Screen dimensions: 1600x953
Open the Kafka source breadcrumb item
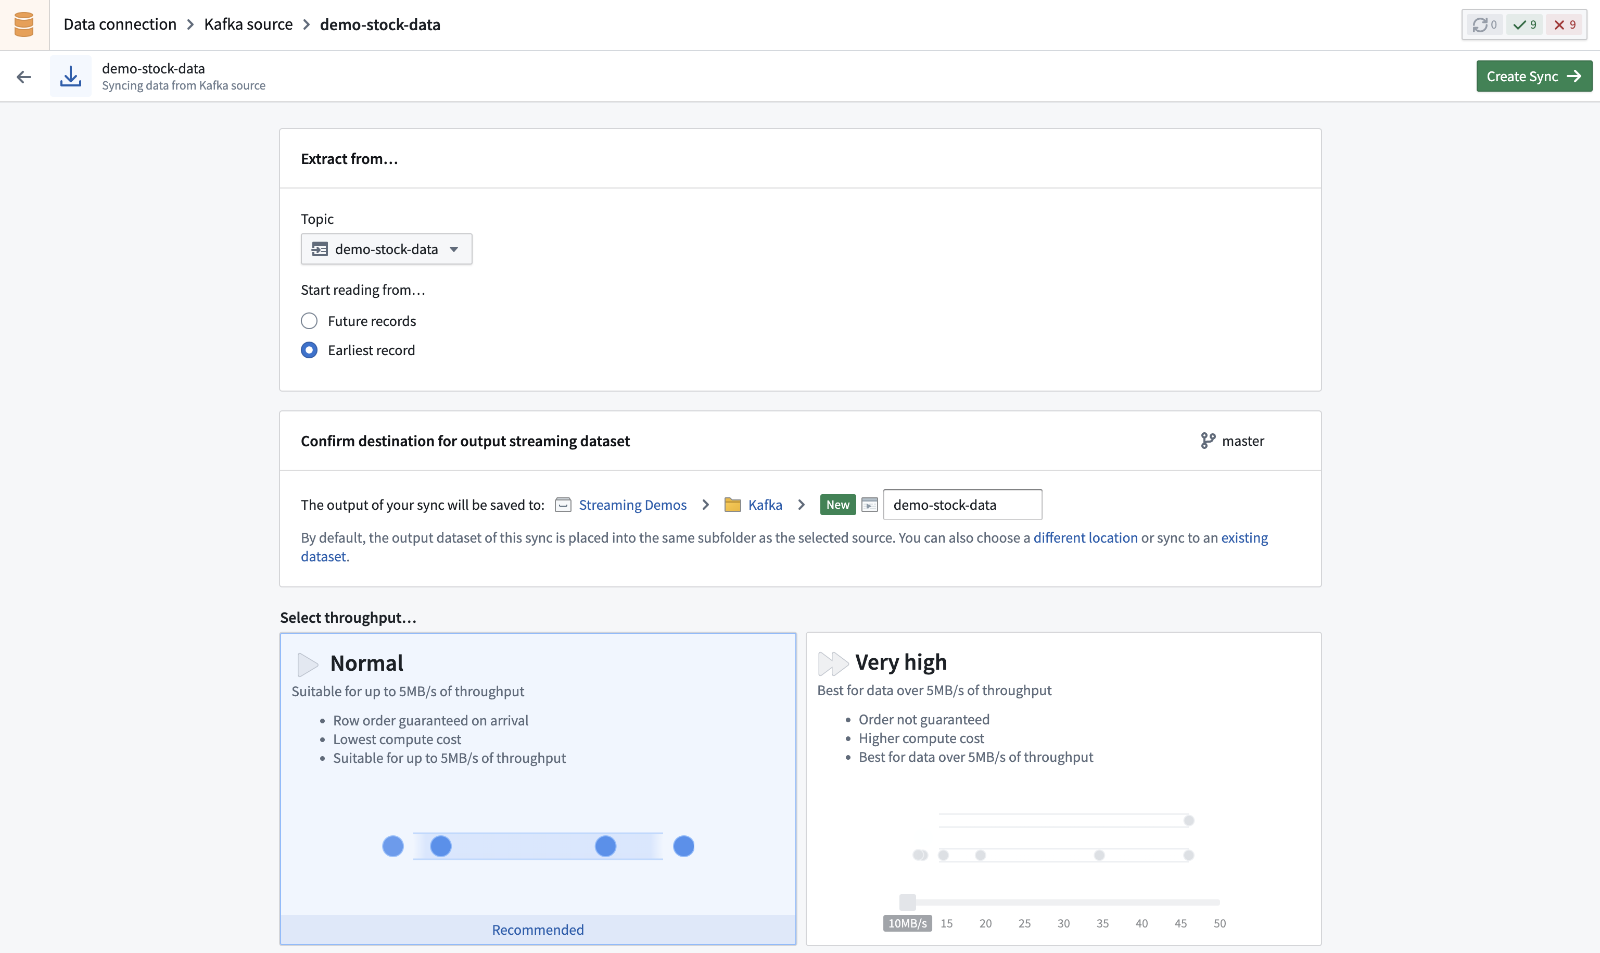pyautogui.click(x=248, y=24)
